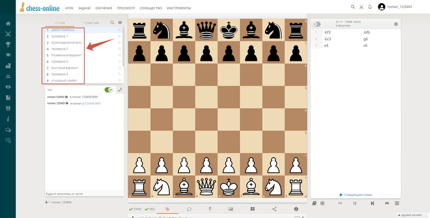Click the chapter list scrollbar
Viewport: 430px width, 218px height.
tap(124, 47)
